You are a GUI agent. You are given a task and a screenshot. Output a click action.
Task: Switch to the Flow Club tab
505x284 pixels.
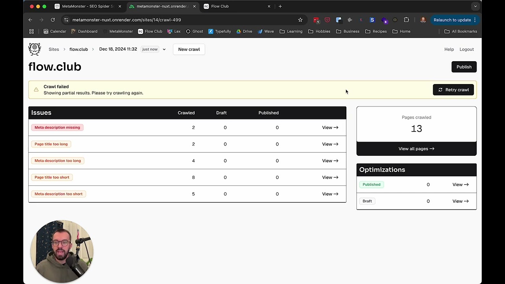[x=237, y=6]
